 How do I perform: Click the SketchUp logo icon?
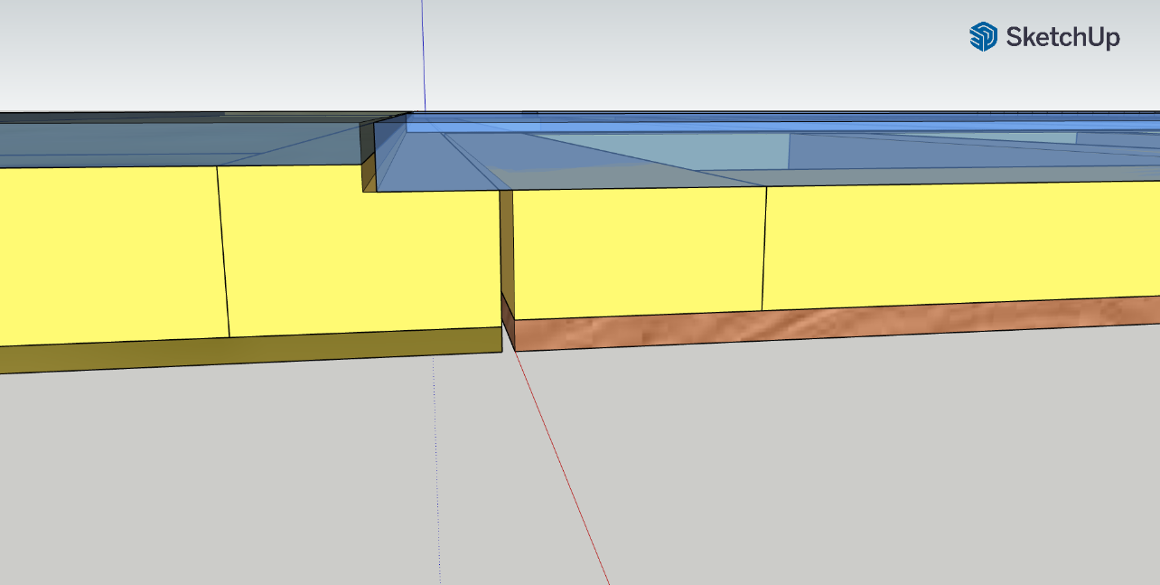982,37
